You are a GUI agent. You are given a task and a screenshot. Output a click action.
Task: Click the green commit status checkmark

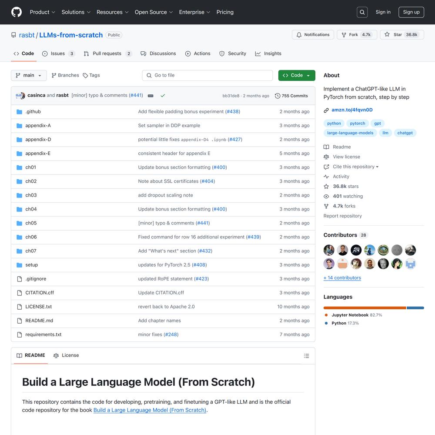click(163, 96)
